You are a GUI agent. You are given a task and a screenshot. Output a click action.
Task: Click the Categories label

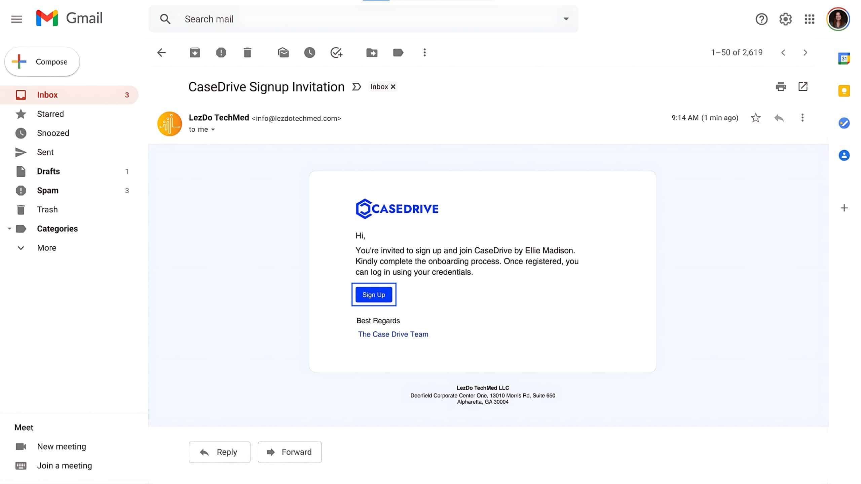(57, 229)
